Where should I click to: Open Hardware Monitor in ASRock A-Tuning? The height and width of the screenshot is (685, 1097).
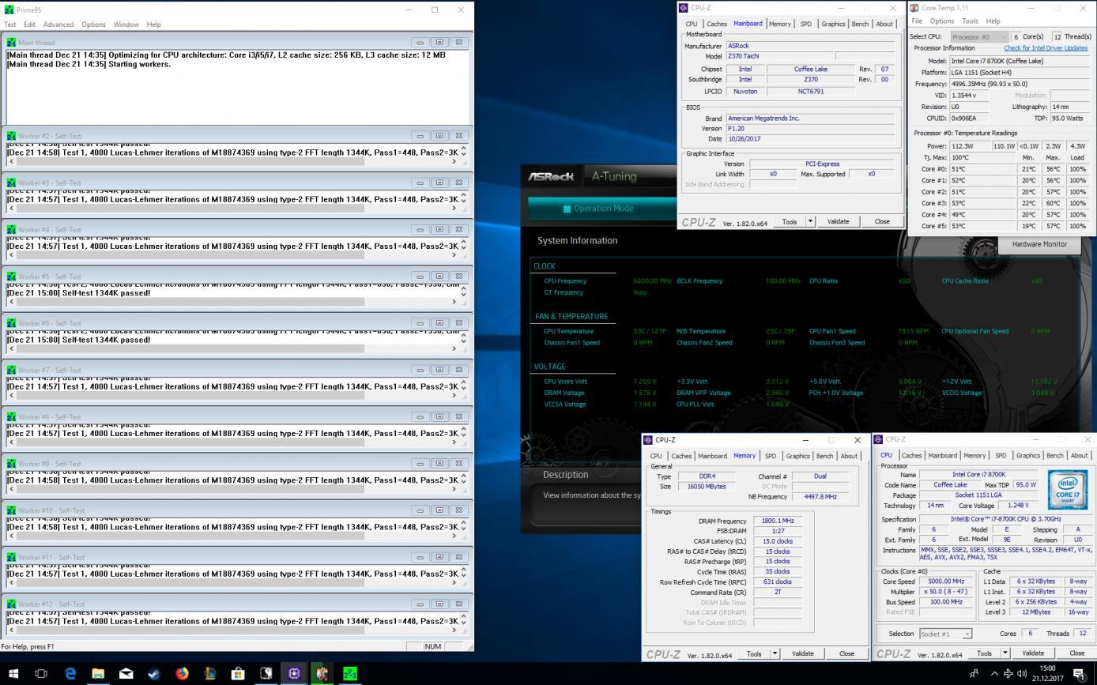pyautogui.click(x=1039, y=244)
